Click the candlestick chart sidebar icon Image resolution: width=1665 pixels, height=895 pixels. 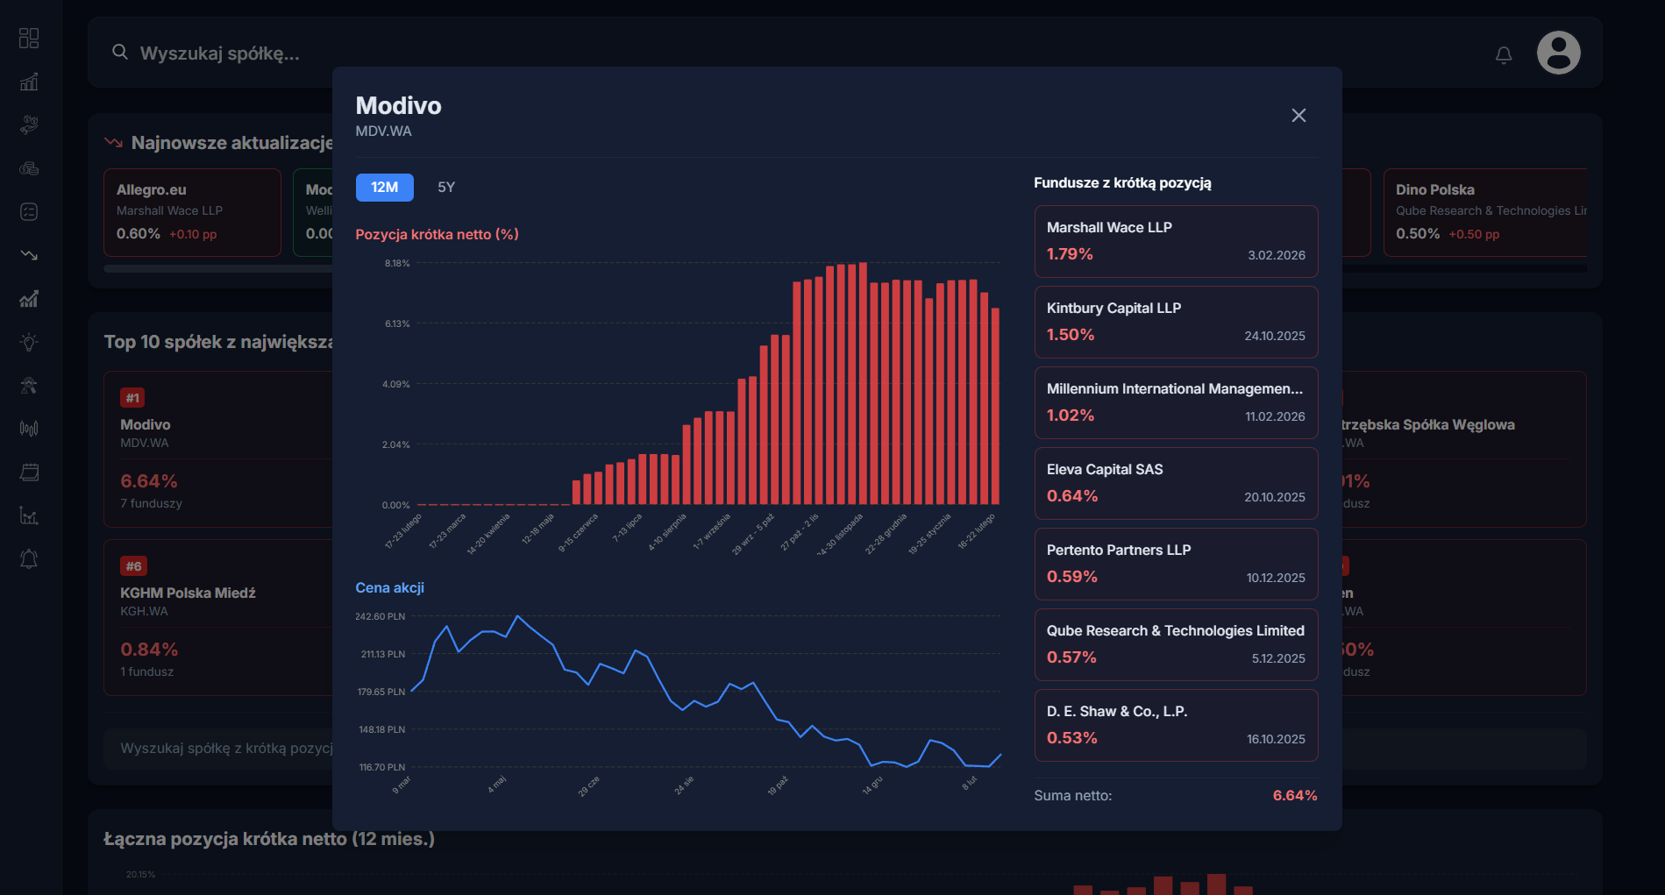tap(29, 429)
